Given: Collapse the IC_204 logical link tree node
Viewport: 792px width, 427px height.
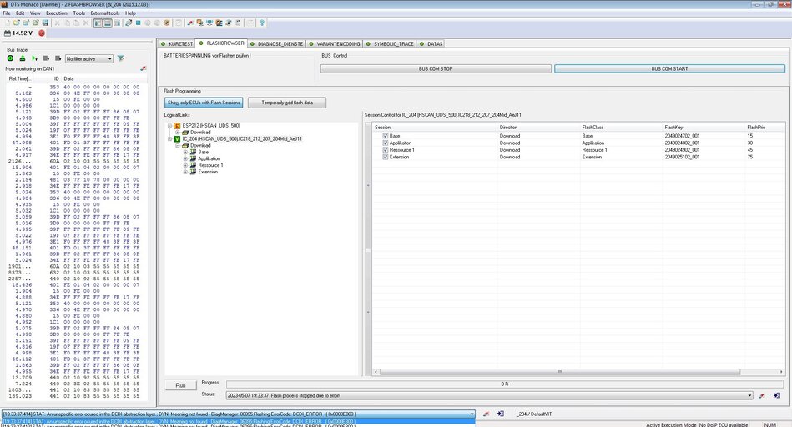Looking at the screenshot, I should (x=169, y=138).
